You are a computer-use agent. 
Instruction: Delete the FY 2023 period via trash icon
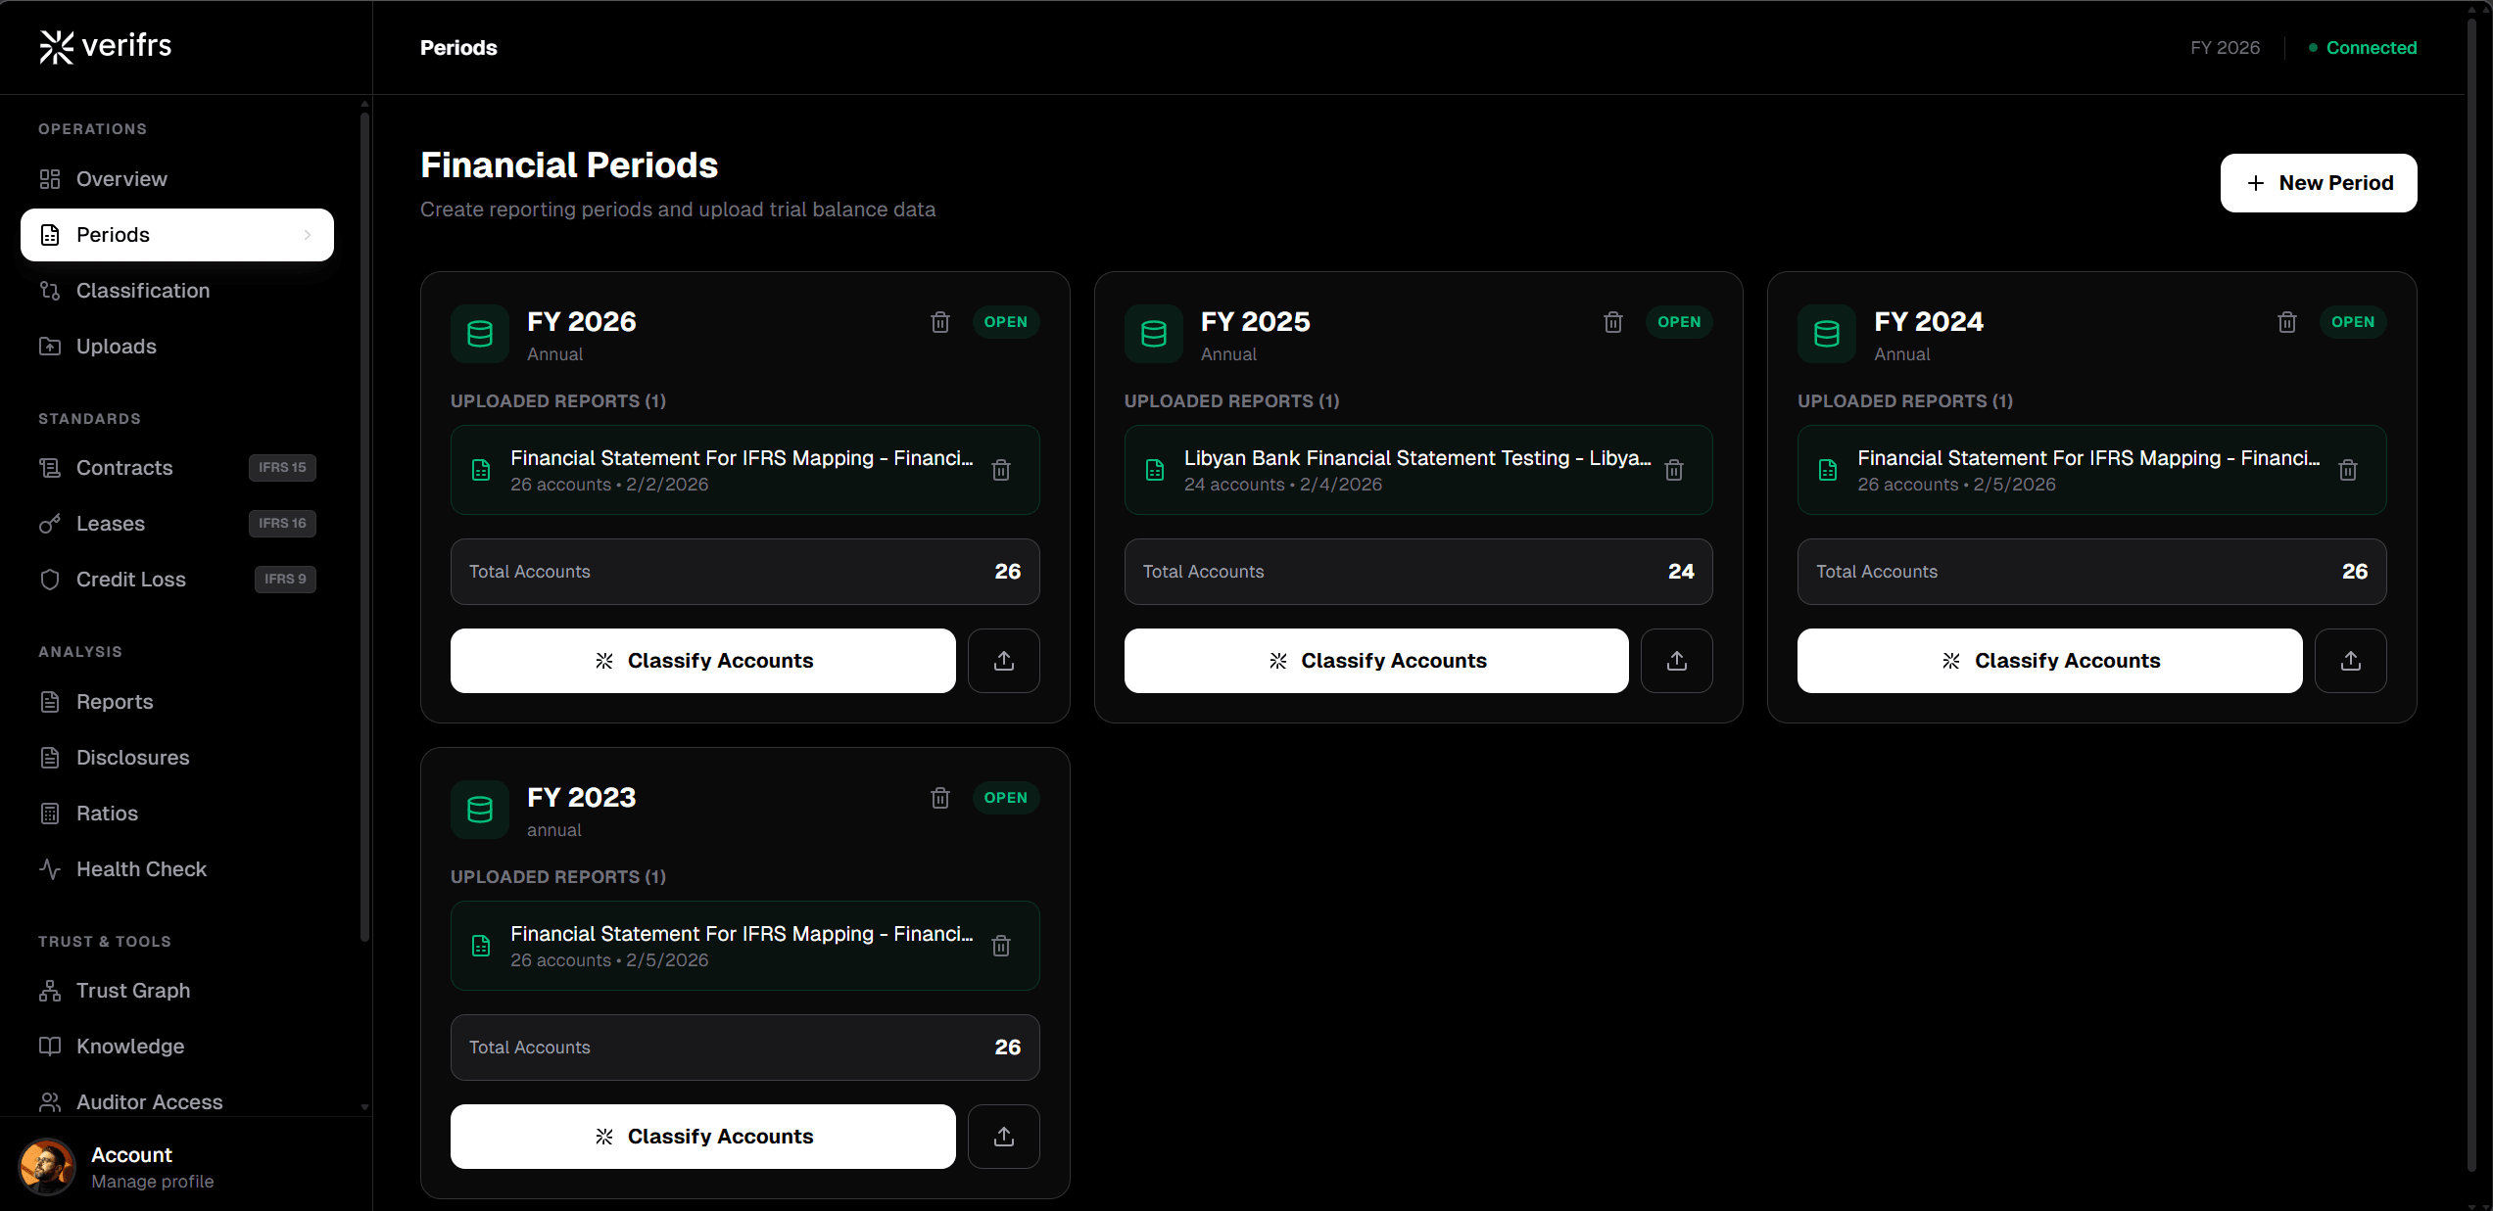click(x=939, y=798)
